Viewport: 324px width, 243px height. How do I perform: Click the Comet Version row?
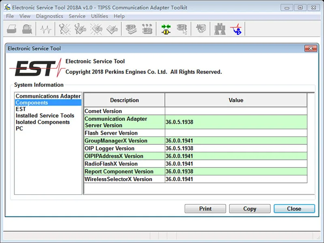(196, 111)
